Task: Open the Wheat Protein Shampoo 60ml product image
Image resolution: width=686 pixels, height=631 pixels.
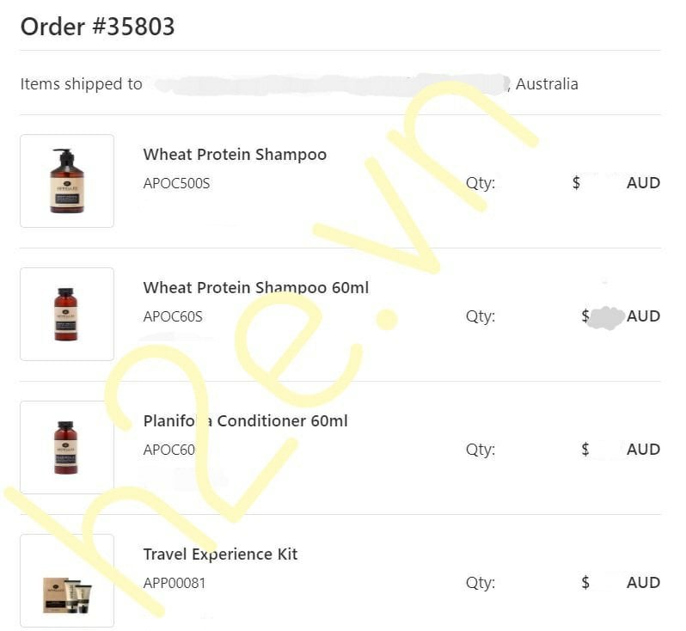Action: click(67, 314)
